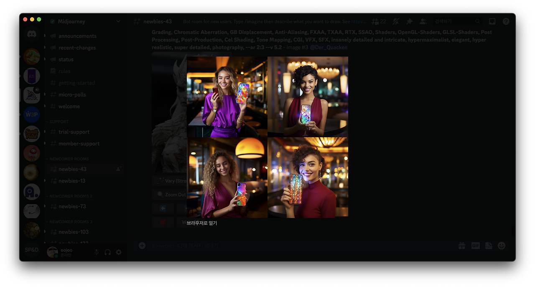Click the '검색하기' search field
The image size is (535, 287).
click(457, 21)
